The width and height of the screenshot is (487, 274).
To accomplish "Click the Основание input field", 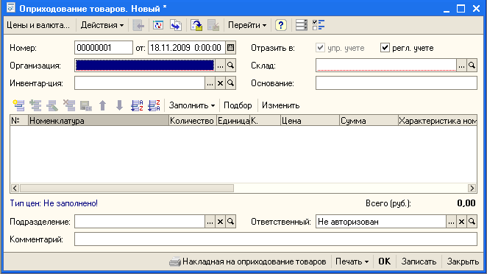I will pyautogui.click(x=397, y=83).
